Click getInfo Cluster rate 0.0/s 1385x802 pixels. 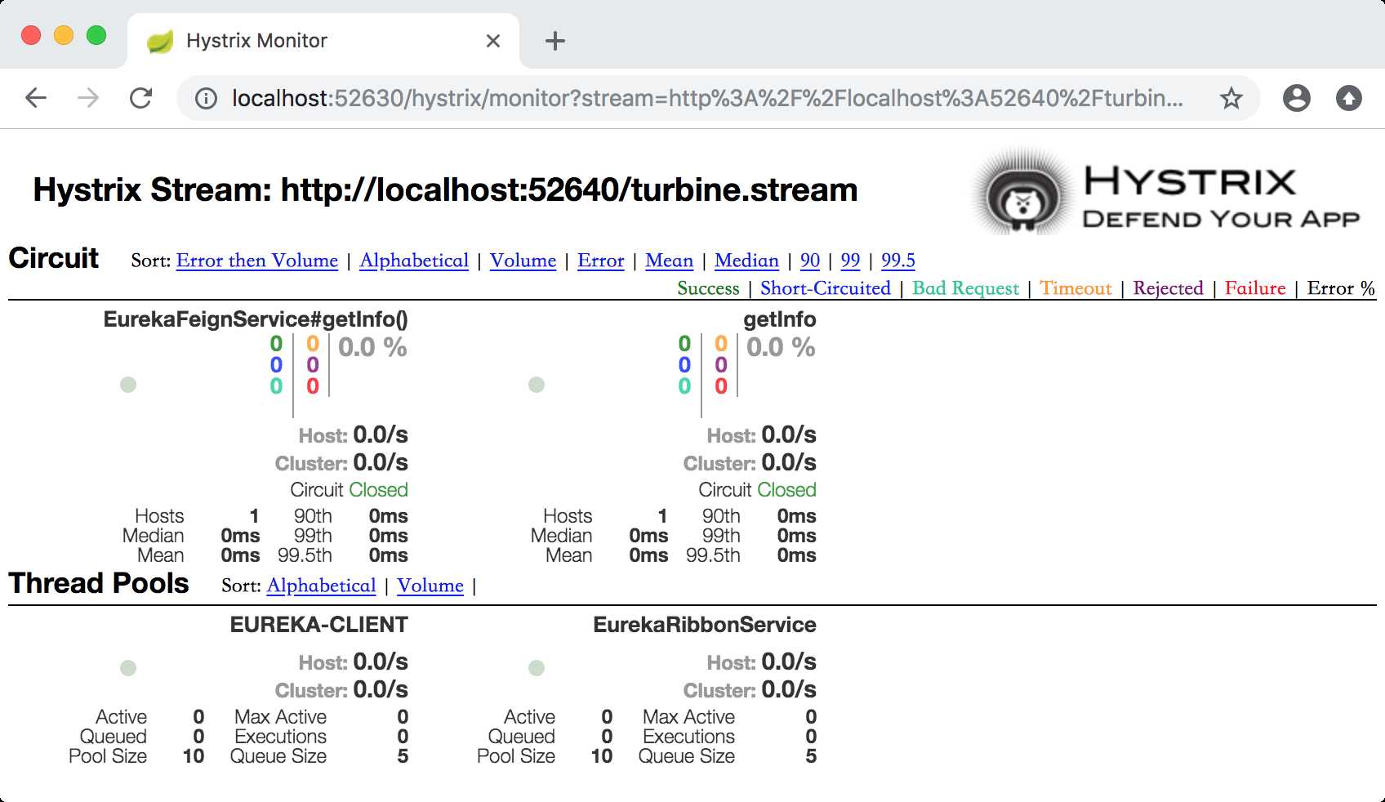tap(789, 462)
